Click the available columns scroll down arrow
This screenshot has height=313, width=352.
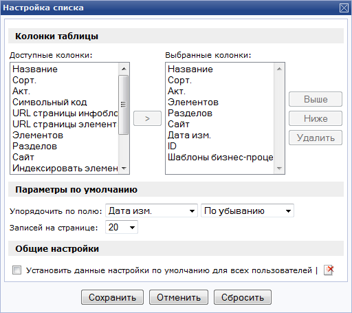pyautogui.click(x=124, y=169)
